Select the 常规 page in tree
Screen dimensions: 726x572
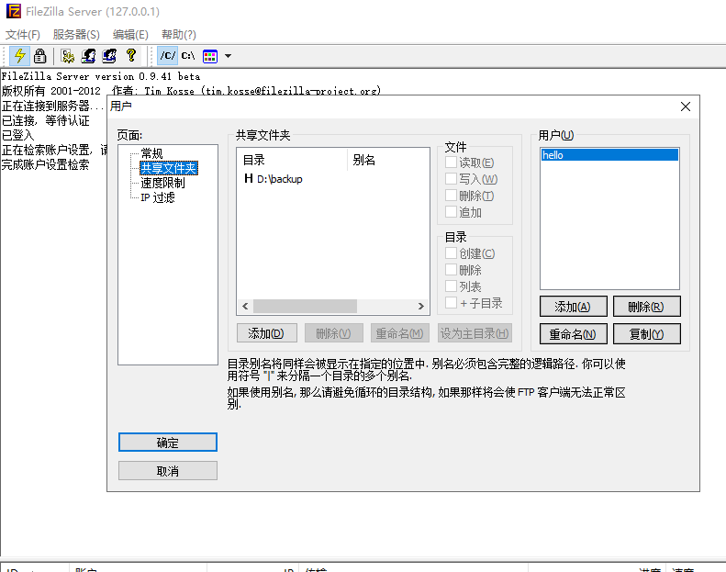click(x=151, y=153)
